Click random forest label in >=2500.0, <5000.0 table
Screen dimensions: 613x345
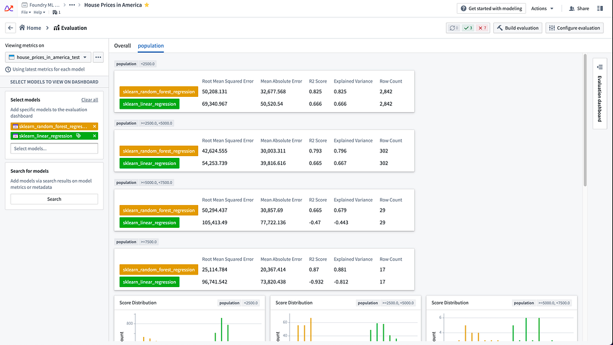pos(159,151)
